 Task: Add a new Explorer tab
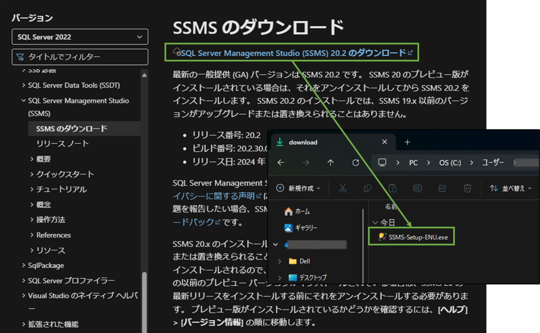pos(407,142)
